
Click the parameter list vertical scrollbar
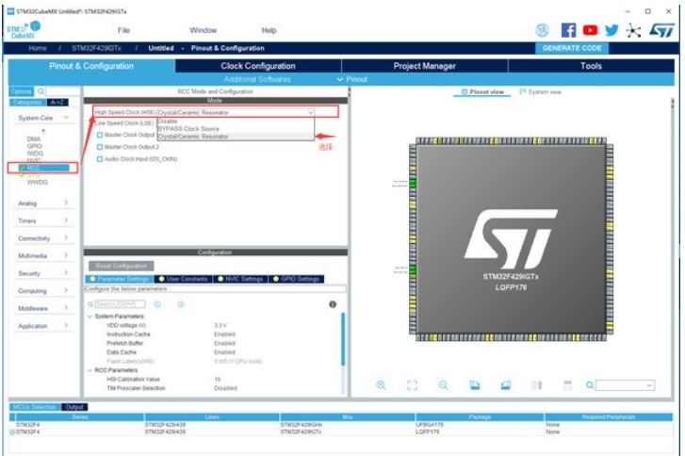pos(343,340)
